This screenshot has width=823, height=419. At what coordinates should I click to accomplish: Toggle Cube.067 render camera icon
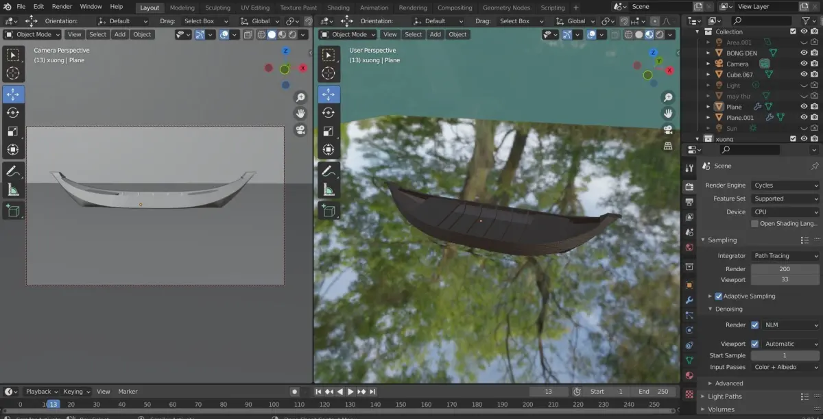click(x=814, y=75)
